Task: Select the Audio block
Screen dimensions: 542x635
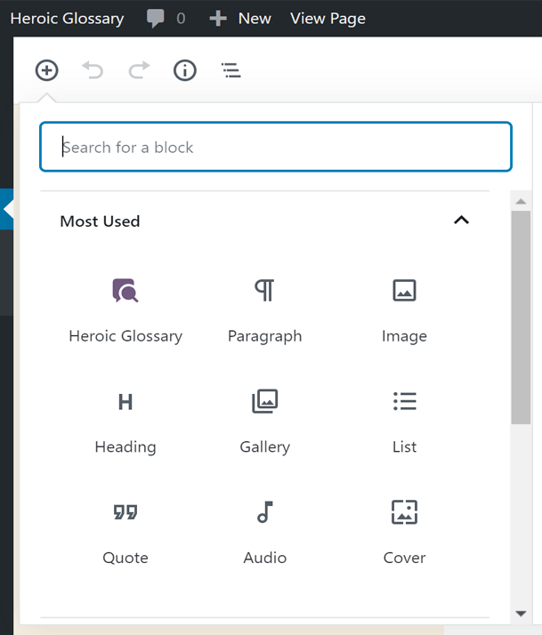Action: (x=264, y=530)
